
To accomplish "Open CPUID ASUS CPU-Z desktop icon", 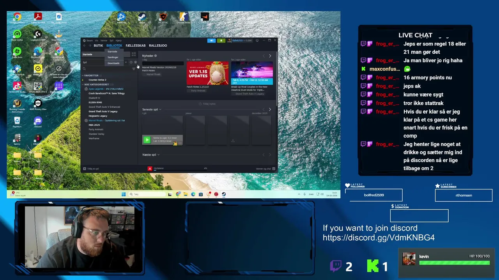I will [x=38, y=86].
